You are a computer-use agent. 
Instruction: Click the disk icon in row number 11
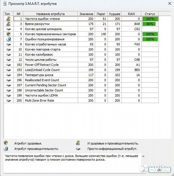(x=8, y=54)
